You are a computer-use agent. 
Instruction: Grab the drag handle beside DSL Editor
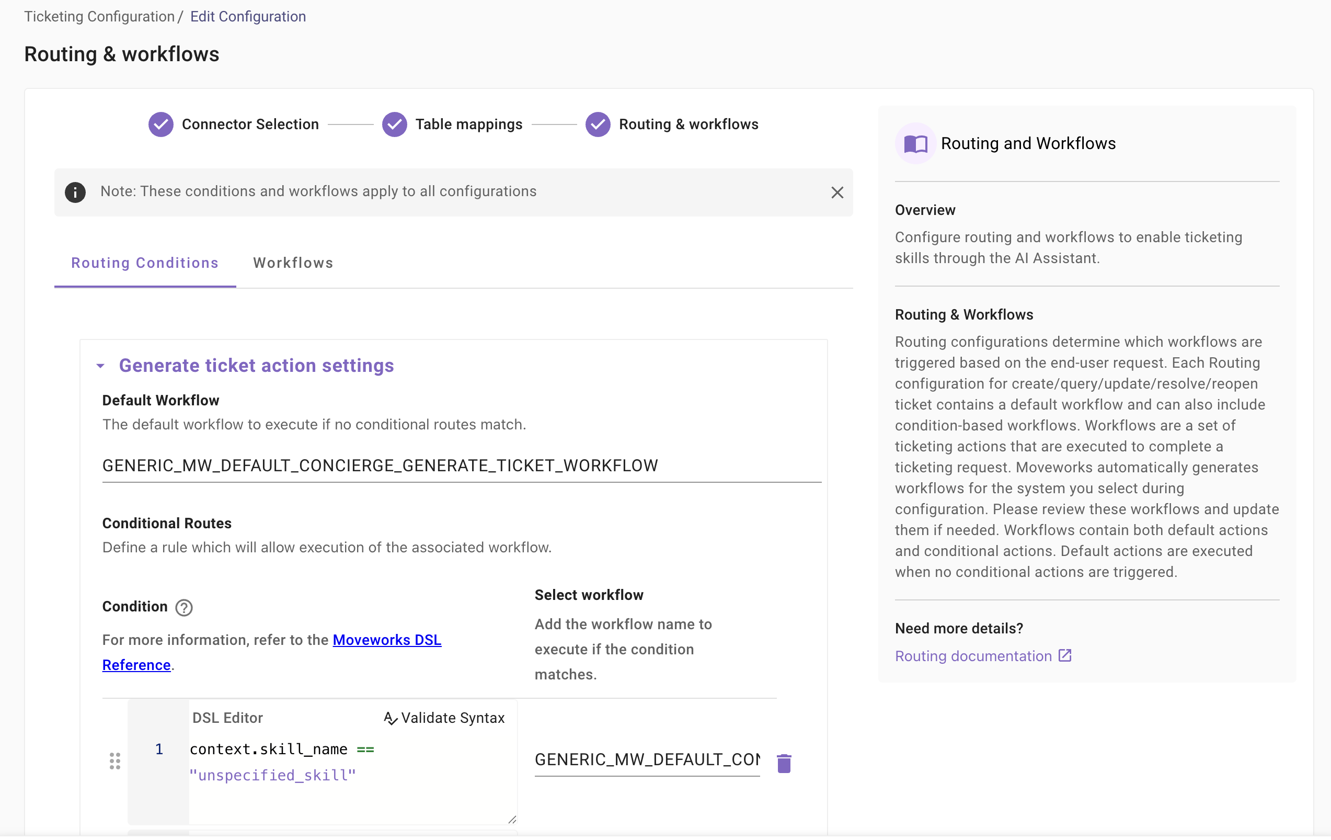tap(115, 761)
